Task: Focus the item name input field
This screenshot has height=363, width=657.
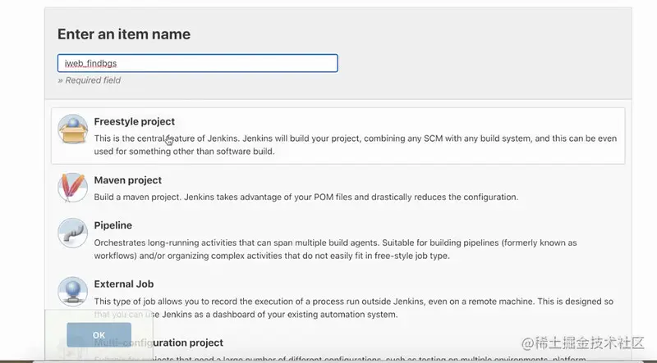Action: 197,63
